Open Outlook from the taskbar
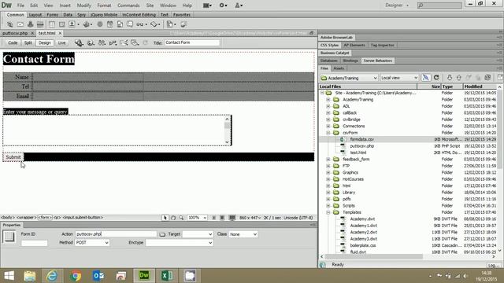The width and height of the screenshot is (504, 283). [x=98, y=276]
